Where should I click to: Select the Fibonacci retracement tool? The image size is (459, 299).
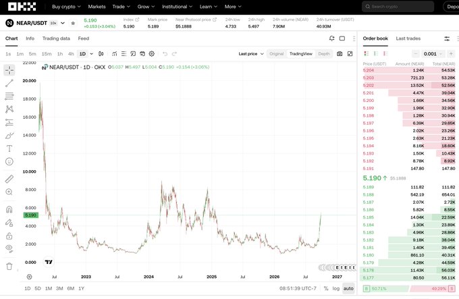(x=9, y=96)
